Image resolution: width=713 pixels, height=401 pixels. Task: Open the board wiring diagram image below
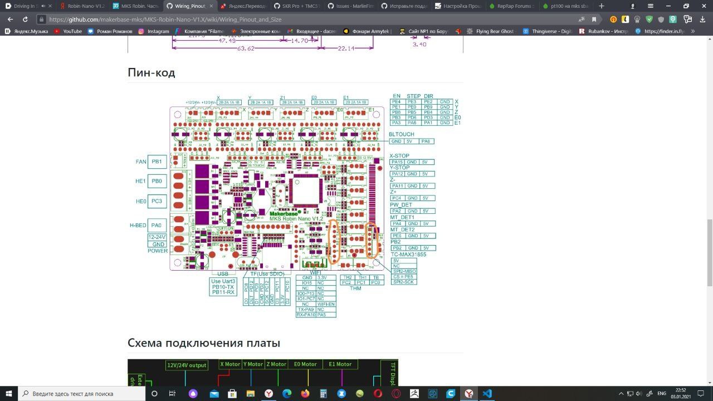coord(263,373)
